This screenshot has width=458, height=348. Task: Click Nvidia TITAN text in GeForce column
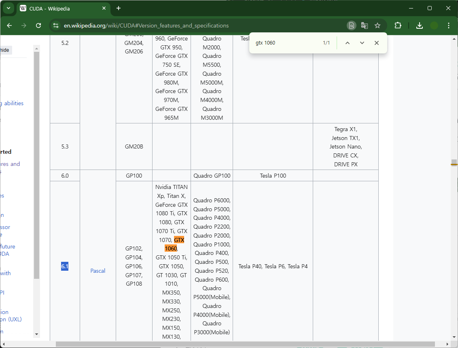tap(172, 187)
